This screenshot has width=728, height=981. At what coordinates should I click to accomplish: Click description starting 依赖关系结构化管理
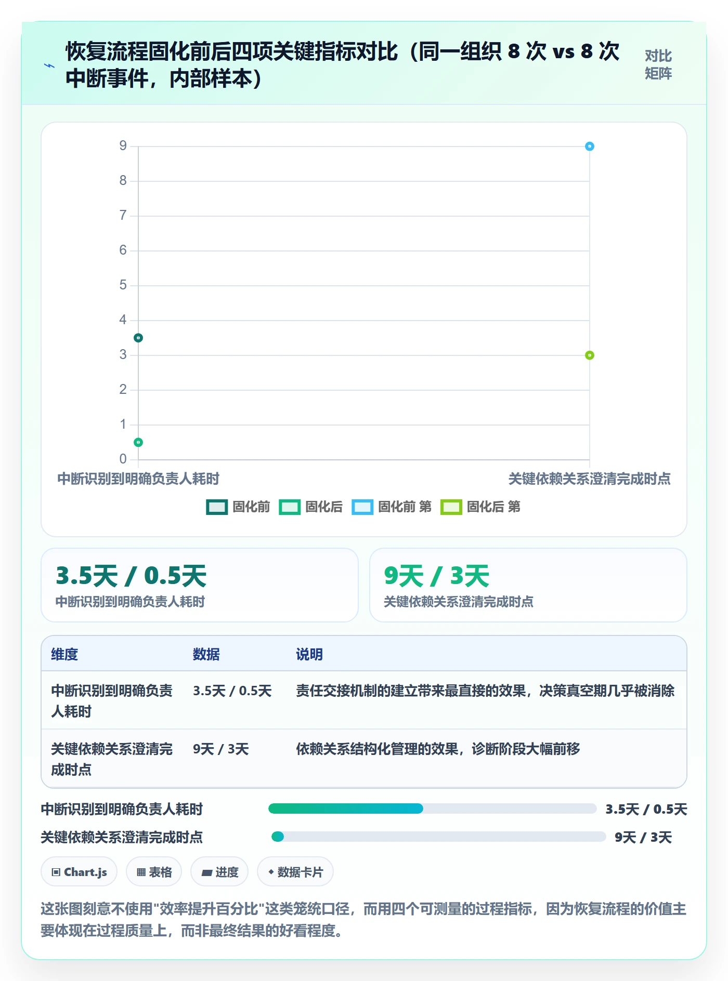pos(438,749)
